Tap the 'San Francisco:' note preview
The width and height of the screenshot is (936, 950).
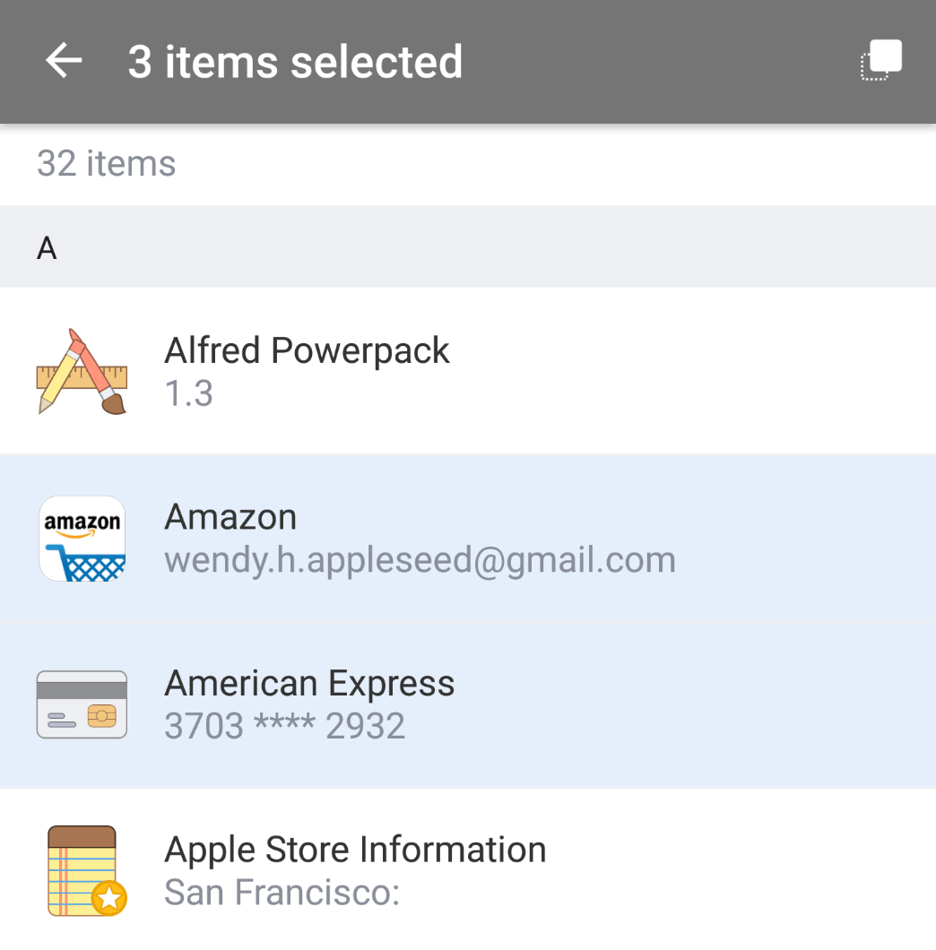282,893
